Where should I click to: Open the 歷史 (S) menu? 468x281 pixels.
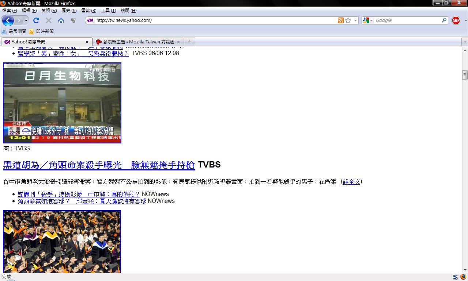(x=69, y=11)
